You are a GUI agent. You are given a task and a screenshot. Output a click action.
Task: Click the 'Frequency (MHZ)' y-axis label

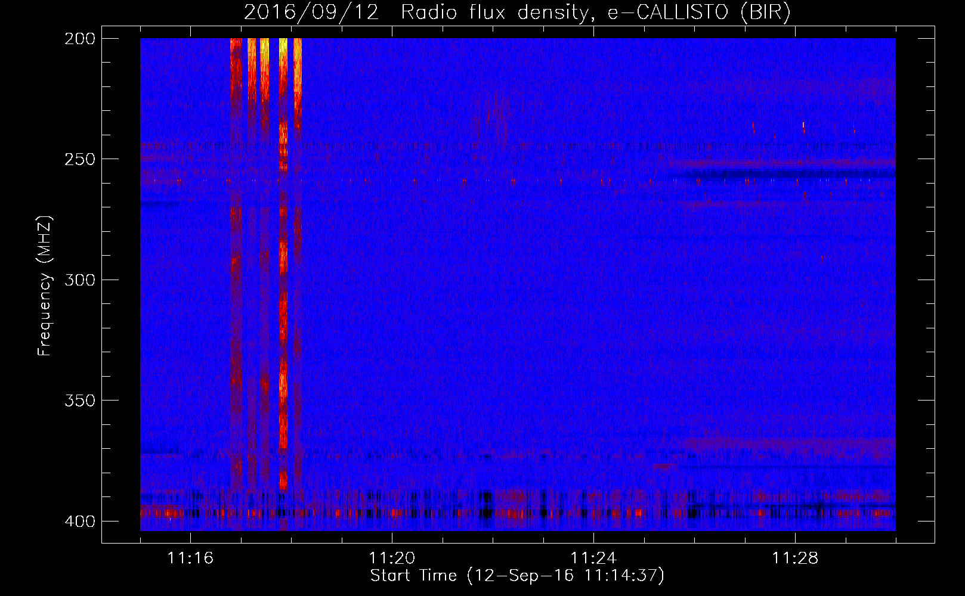pos(45,286)
